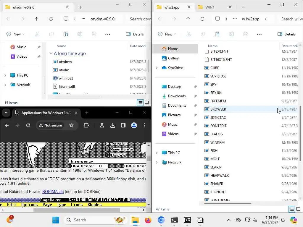The image size is (303, 227).
Task: Switch w1w2app window to large icons layout
Action: coord(298,209)
